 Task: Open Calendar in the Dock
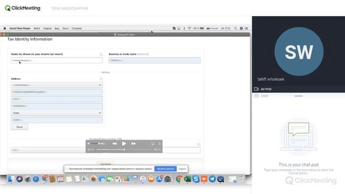tap(60, 179)
